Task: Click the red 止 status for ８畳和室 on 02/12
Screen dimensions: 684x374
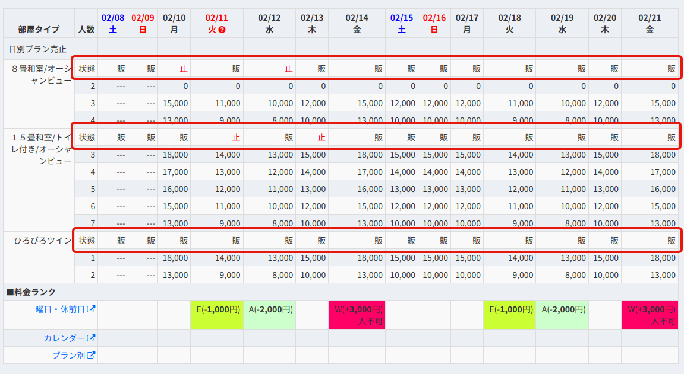Action: [x=288, y=69]
